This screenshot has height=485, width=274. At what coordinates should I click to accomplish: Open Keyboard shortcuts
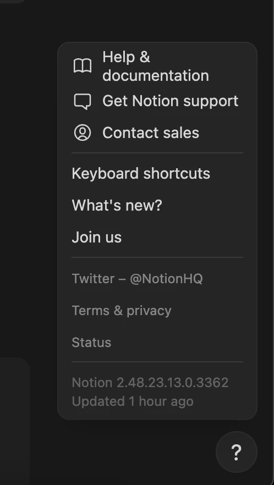(x=157, y=173)
